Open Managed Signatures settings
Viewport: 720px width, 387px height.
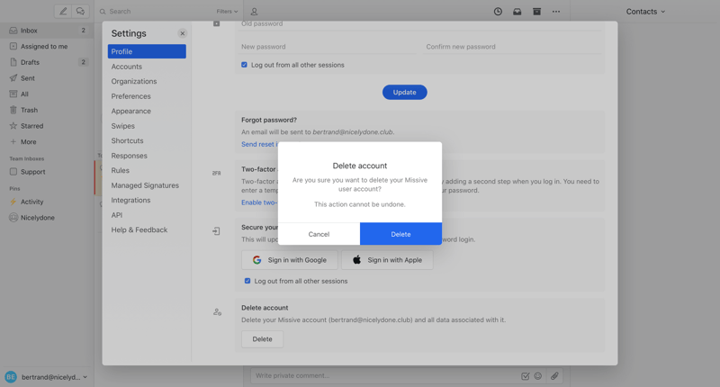pyautogui.click(x=147, y=185)
